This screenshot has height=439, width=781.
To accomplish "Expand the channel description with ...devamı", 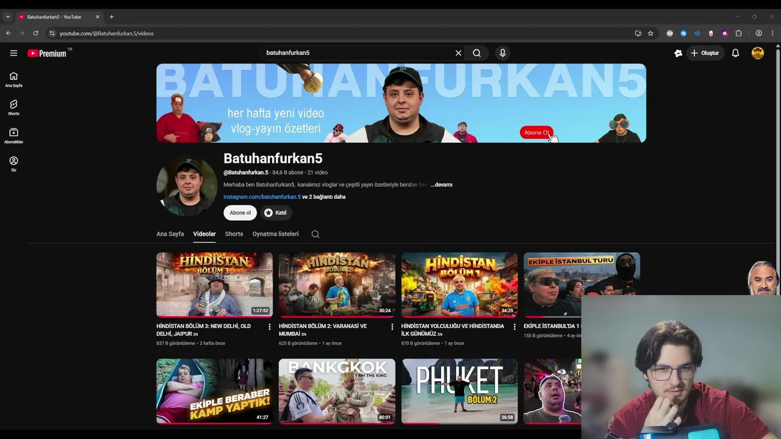I will [x=441, y=185].
